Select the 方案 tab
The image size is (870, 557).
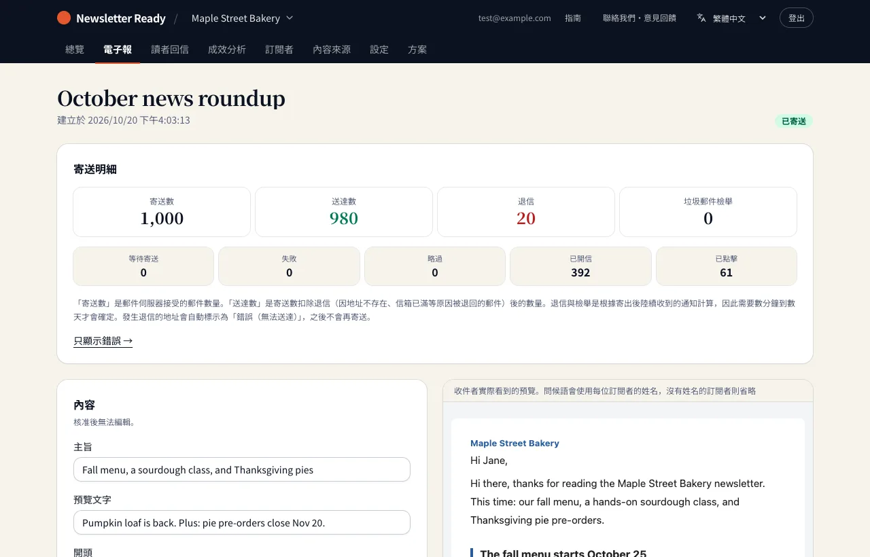[417, 50]
